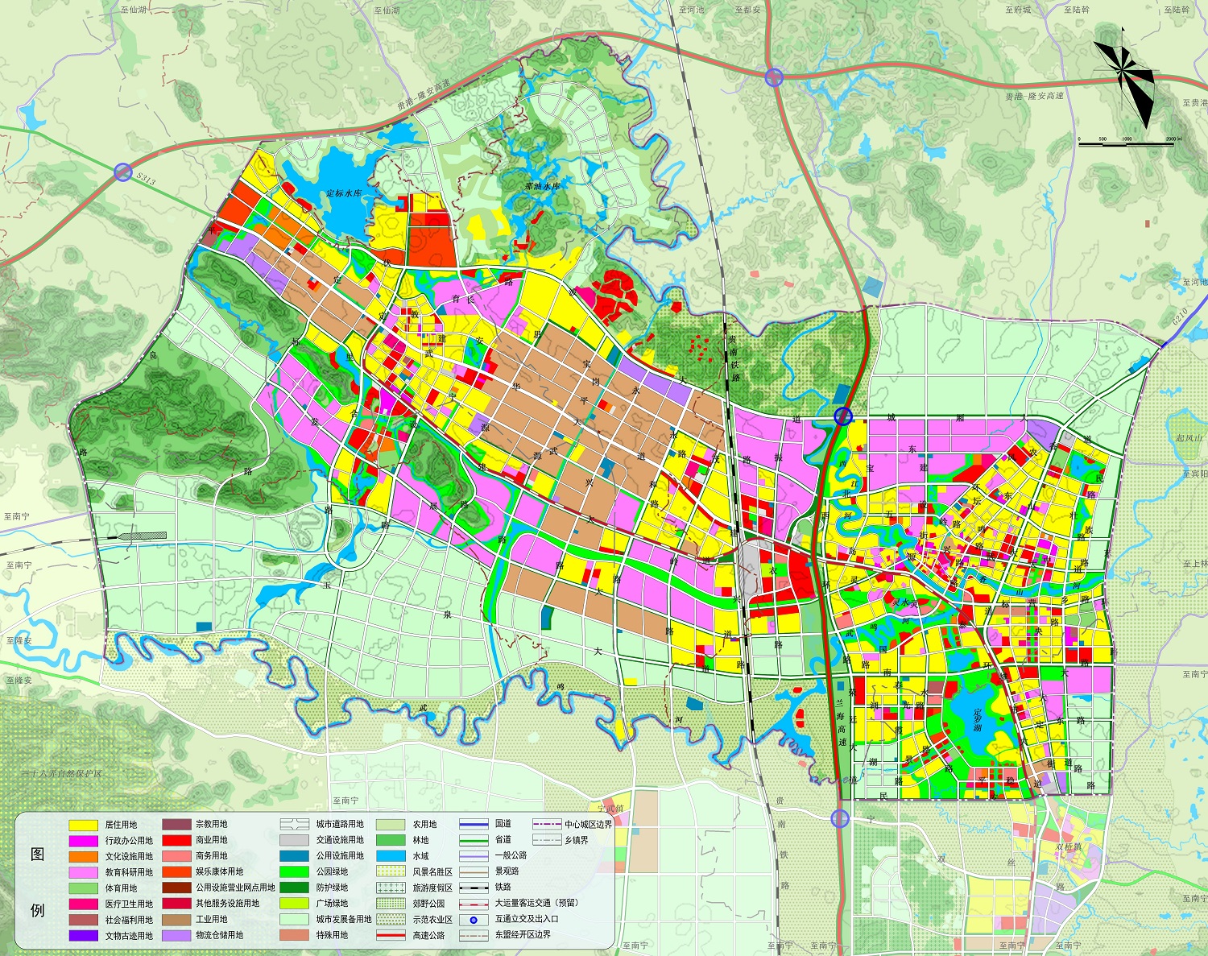1208x956 pixels.
Task: Choose the pink 教育科研用地 legend swatch
Action: click(83, 872)
